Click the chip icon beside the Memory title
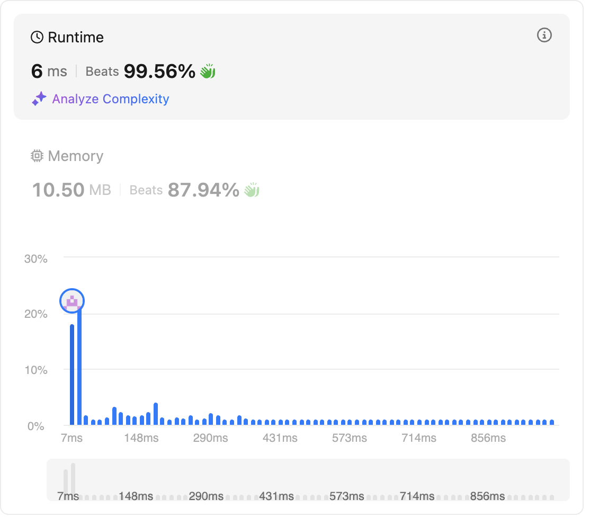The width and height of the screenshot is (590, 517). click(x=37, y=156)
